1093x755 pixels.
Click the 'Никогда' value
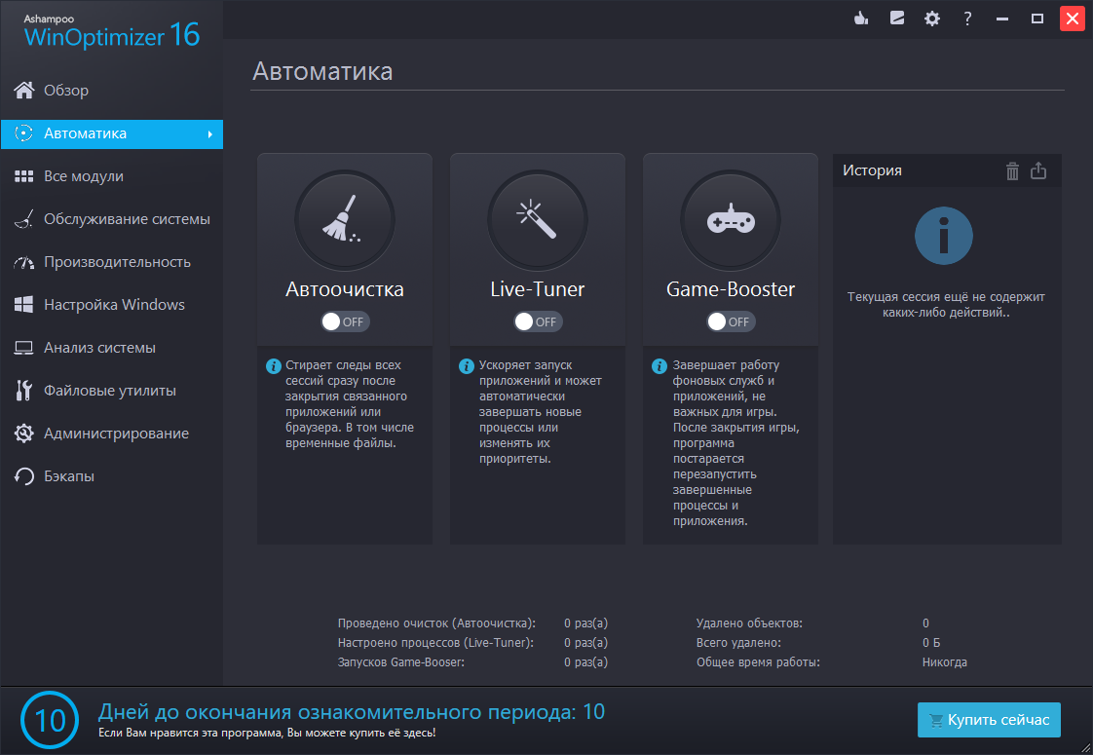pyautogui.click(x=945, y=662)
